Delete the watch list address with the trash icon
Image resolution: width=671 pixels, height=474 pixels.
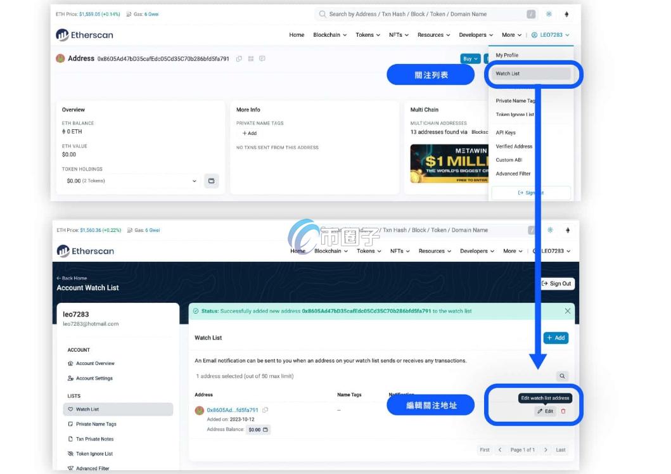[563, 411]
